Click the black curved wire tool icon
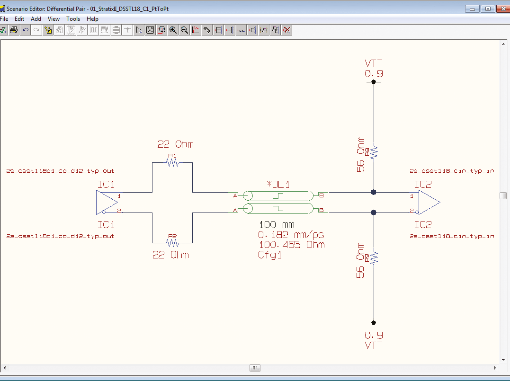 207,30
